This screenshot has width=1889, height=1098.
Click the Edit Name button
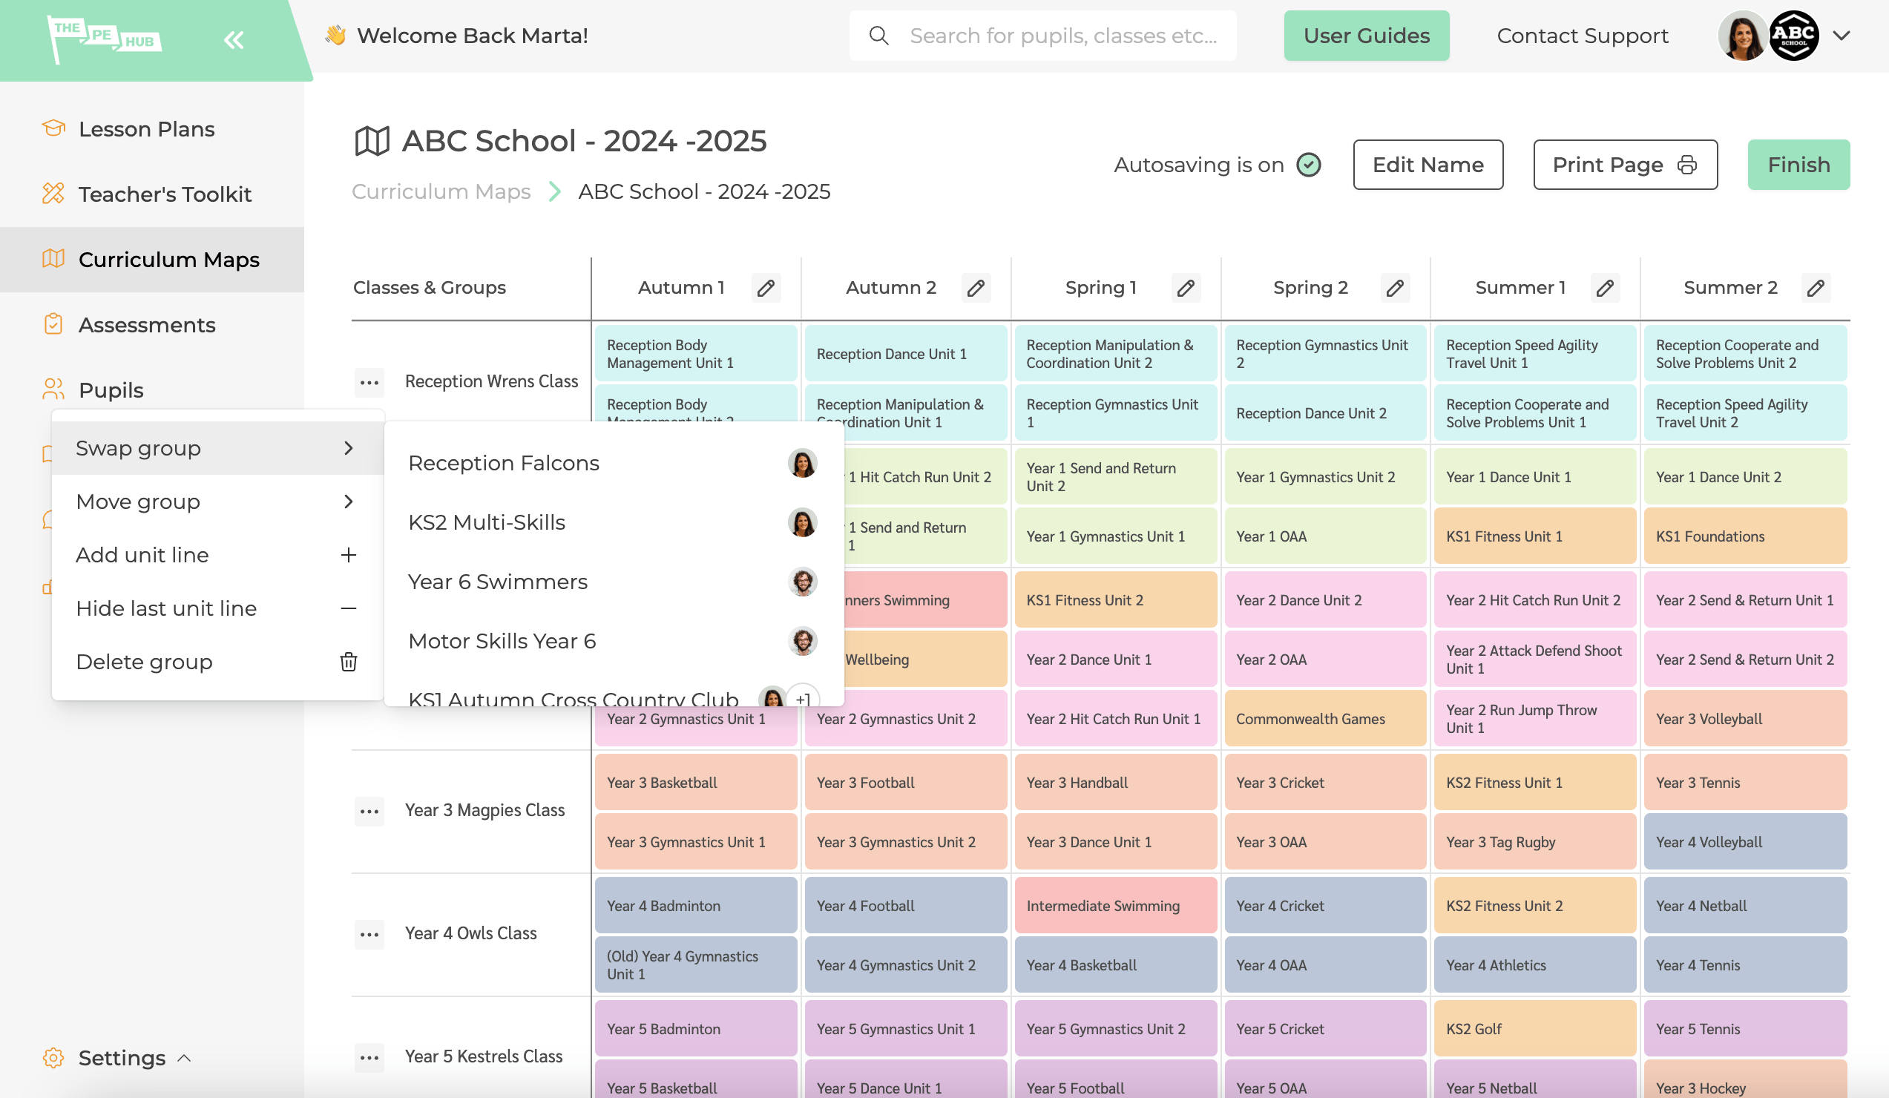pos(1428,165)
